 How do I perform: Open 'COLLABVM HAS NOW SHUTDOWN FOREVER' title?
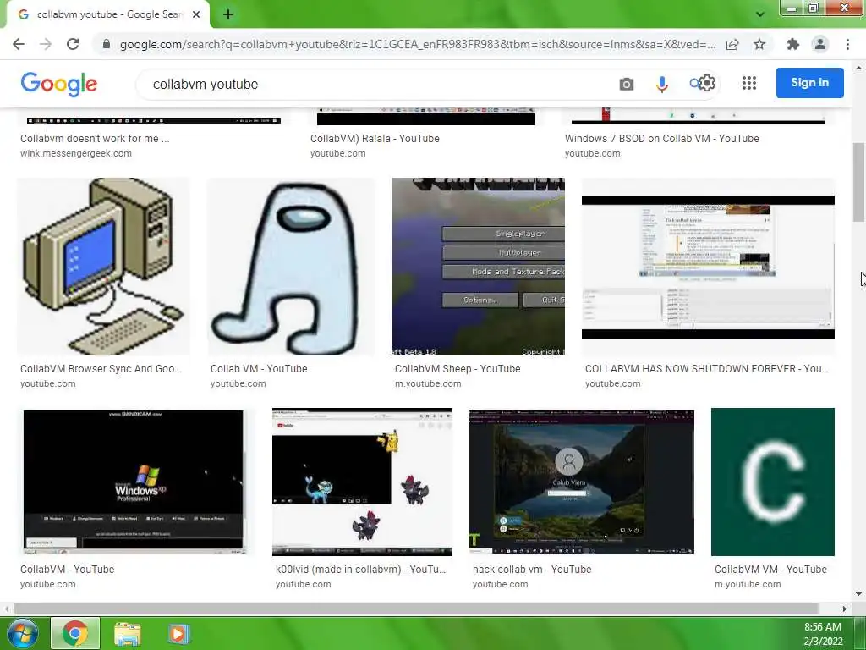pyautogui.click(x=707, y=369)
